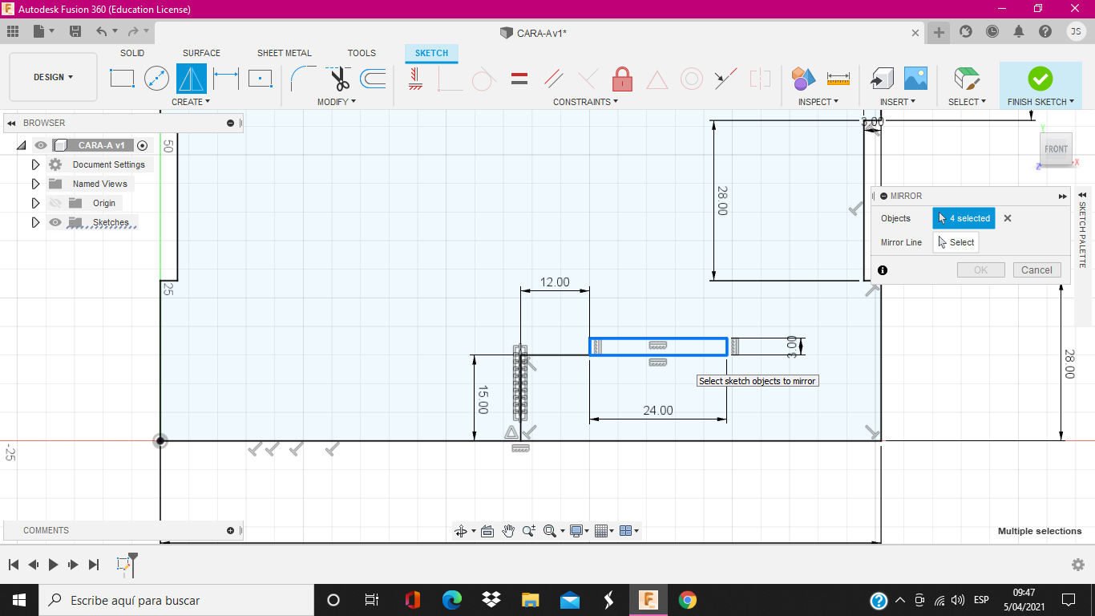Apply the Midpoint triangle constraint
Screen dimensions: 1095x616
[x=657, y=79]
